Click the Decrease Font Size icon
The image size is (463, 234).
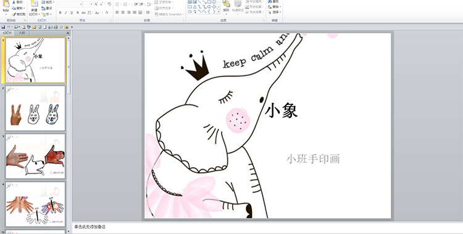(101, 4)
